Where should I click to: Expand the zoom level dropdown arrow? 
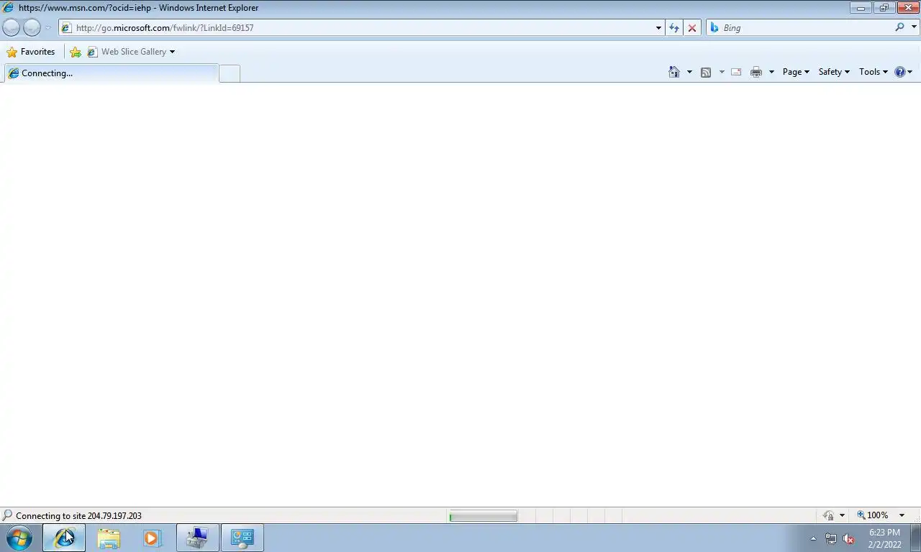pos(902,515)
